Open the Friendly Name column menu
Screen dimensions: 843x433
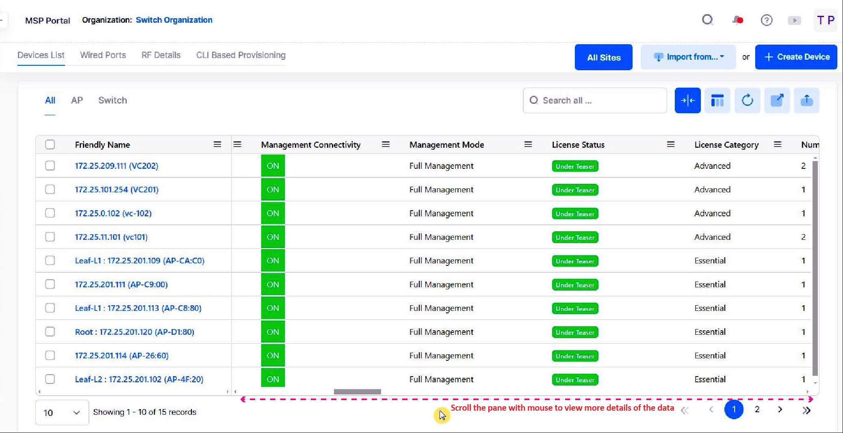coord(217,144)
